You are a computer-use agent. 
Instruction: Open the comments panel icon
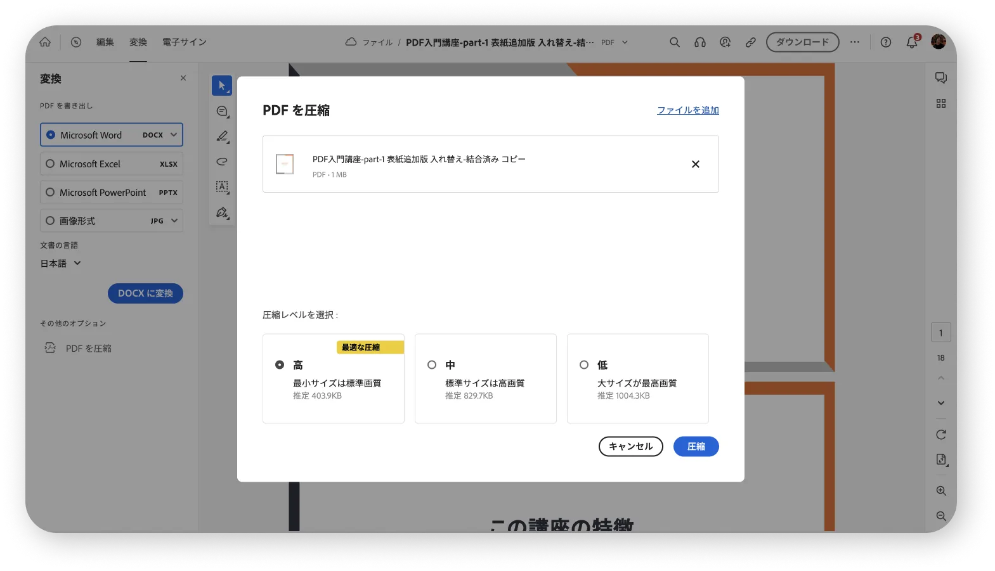941,78
